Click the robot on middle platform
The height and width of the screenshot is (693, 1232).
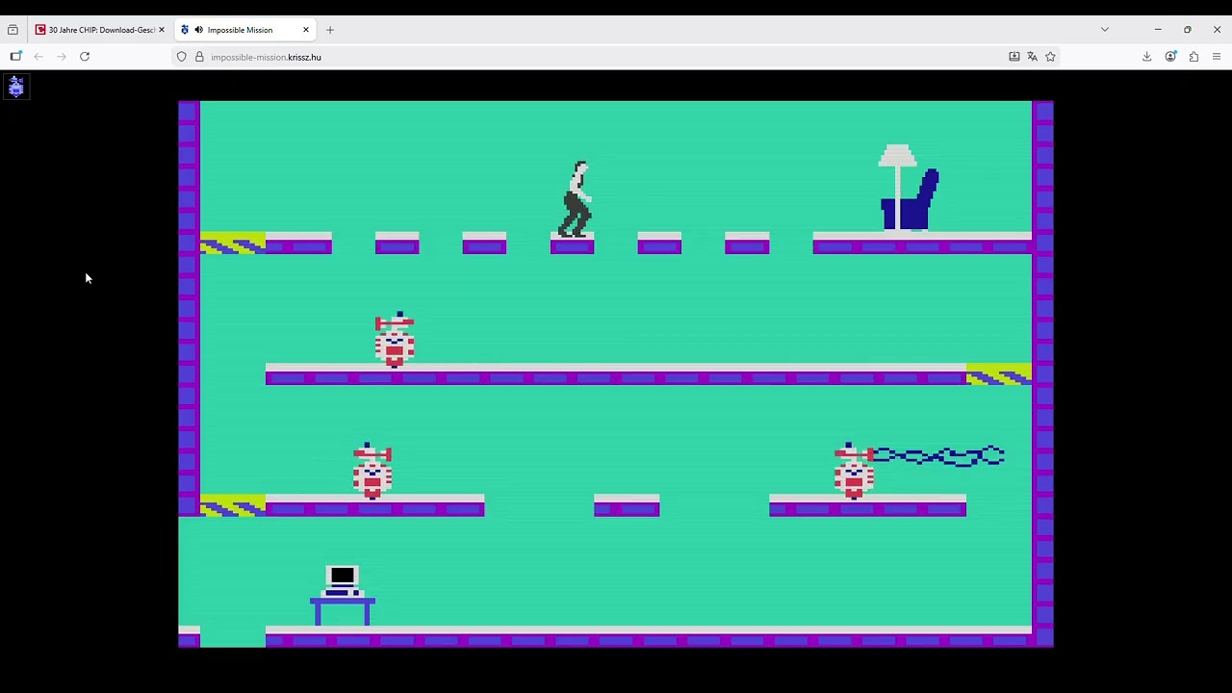395,340
